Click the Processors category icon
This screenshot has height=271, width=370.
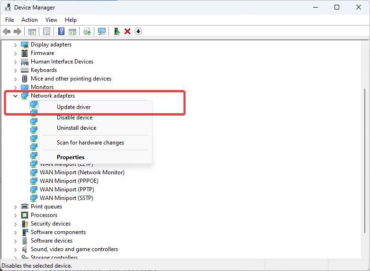(25, 215)
